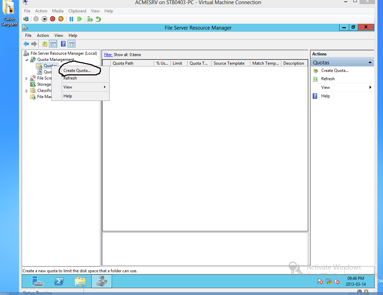Pause the virtual machine
383x295 pixels.
[71, 19]
